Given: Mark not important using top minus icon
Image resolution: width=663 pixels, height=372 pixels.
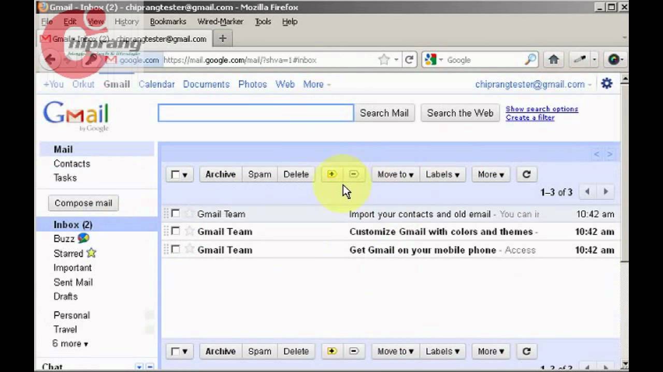Looking at the screenshot, I should pyautogui.click(x=354, y=174).
